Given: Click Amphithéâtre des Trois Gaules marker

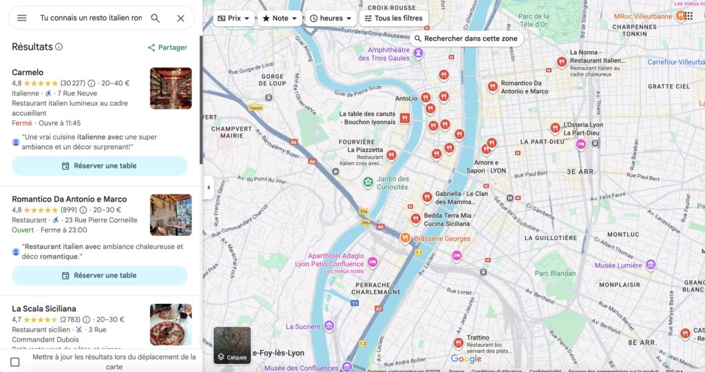Looking at the screenshot, I should pyautogui.click(x=418, y=54).
